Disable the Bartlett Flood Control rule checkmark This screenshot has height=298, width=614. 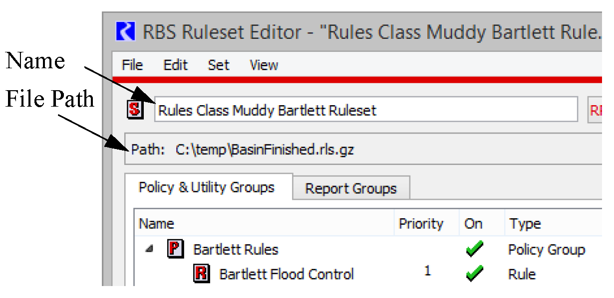click(474, 274)
